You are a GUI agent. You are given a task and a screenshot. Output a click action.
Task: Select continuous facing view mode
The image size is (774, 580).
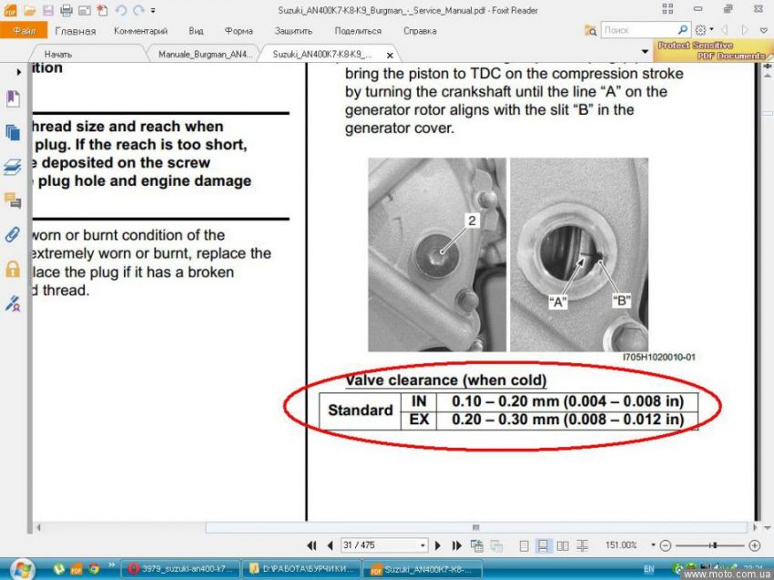[583, 545]
